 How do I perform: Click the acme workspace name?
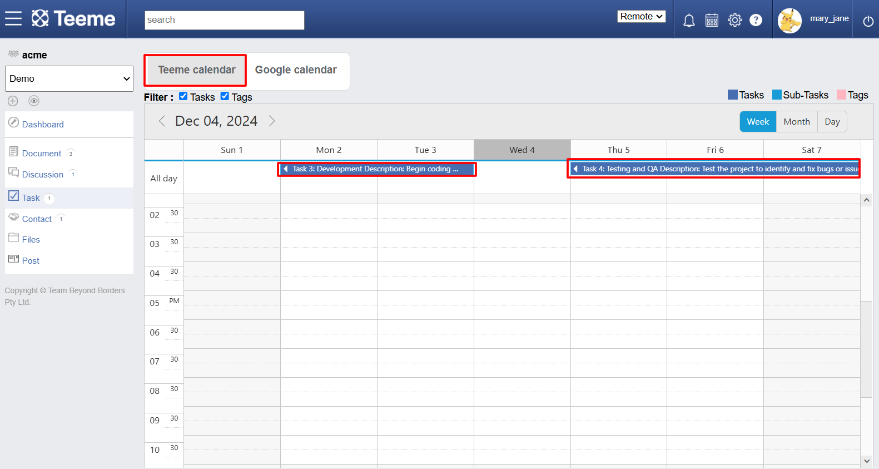[x=34, y=55]
